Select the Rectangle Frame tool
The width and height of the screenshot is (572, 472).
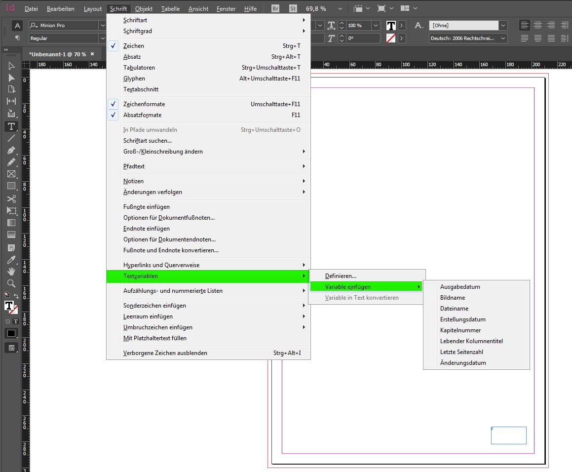11,174
